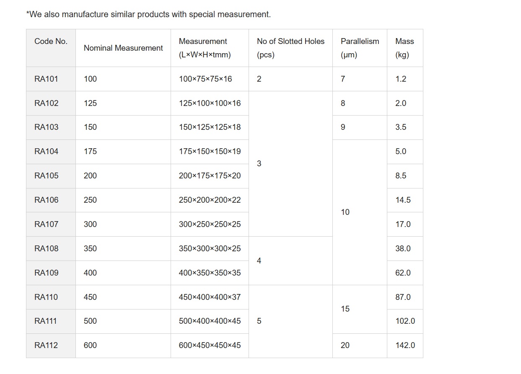
Task: Select the Parallelism (µm) header
Action: pos(360,48)
